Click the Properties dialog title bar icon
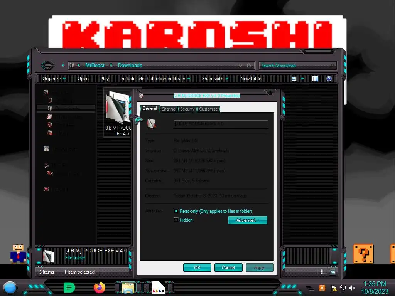 click(x=141, y=96)
